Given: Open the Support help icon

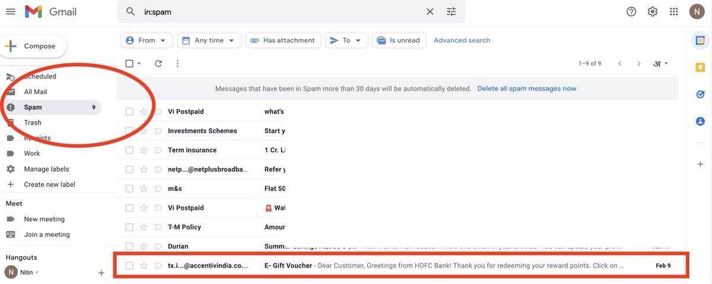Looking at the screenshot, I should tap(631, 12).
